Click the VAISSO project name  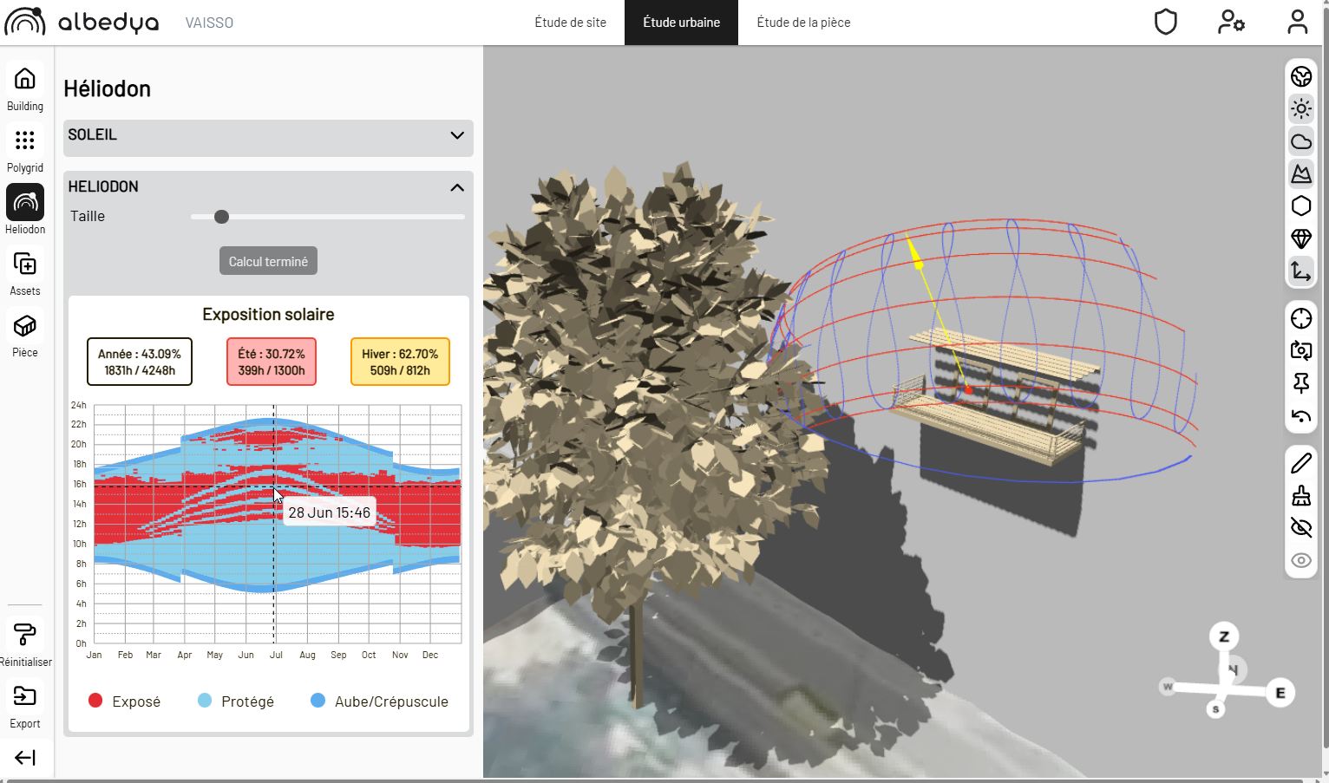click(x=209, y=23)
